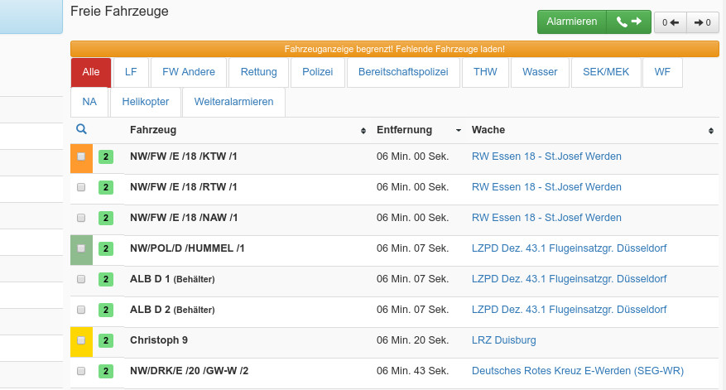Select the WF tab
The height and width of the screenshot is (390, 726).
[x=662, y=72]
